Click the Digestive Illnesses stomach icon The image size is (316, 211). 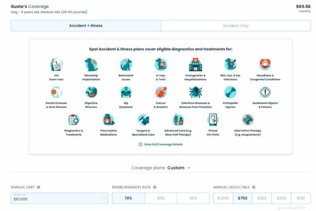(91, 92)
